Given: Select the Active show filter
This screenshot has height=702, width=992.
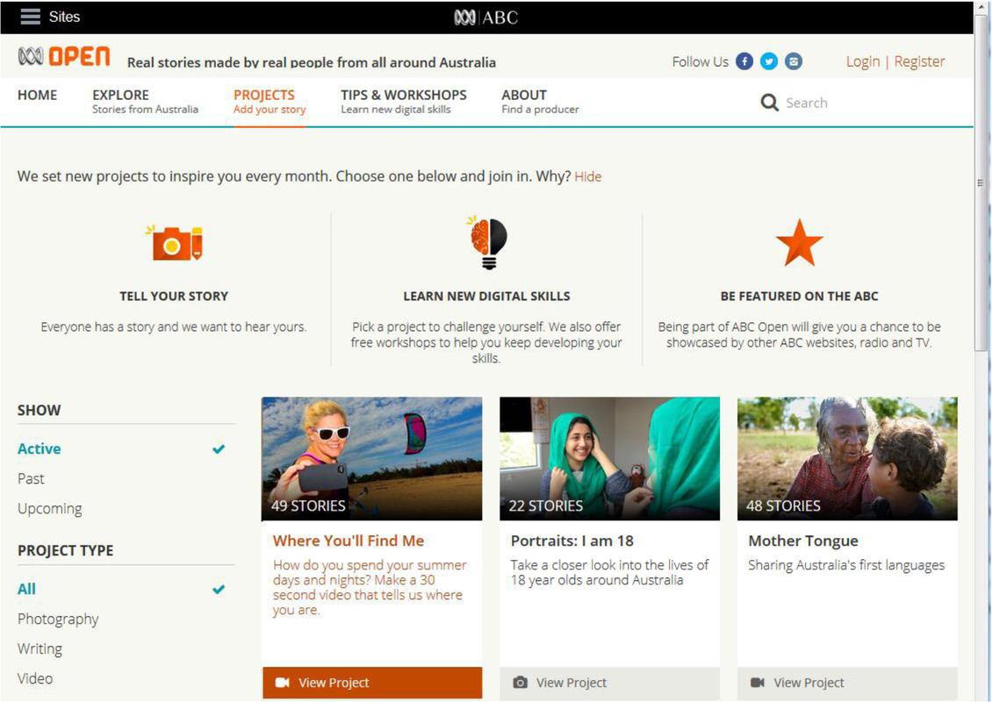Looking at the screenshot, I should click(x=40, y=448).
